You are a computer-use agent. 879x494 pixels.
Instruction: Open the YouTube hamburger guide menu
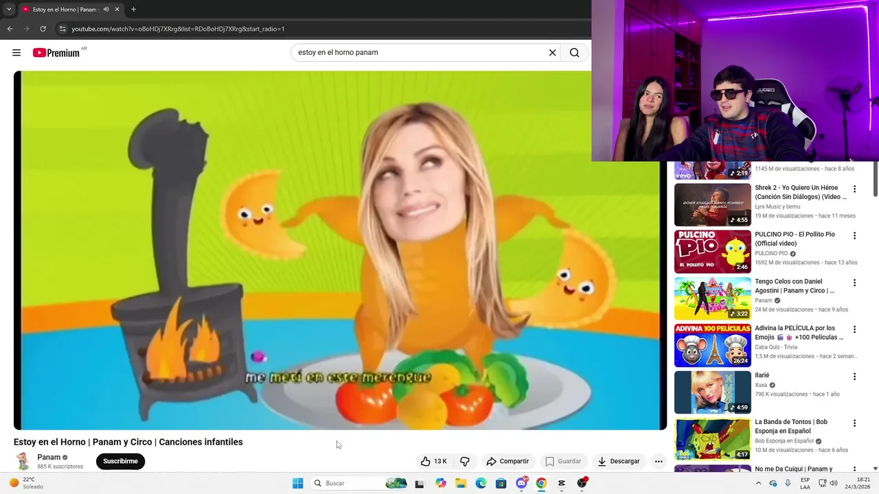click(16, 53)
